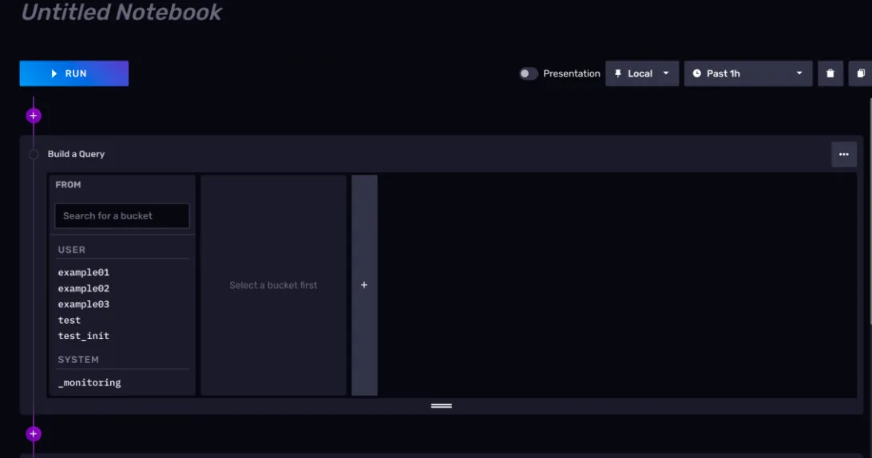Click the Build a Query cell visibility circle

coord(34,154)
